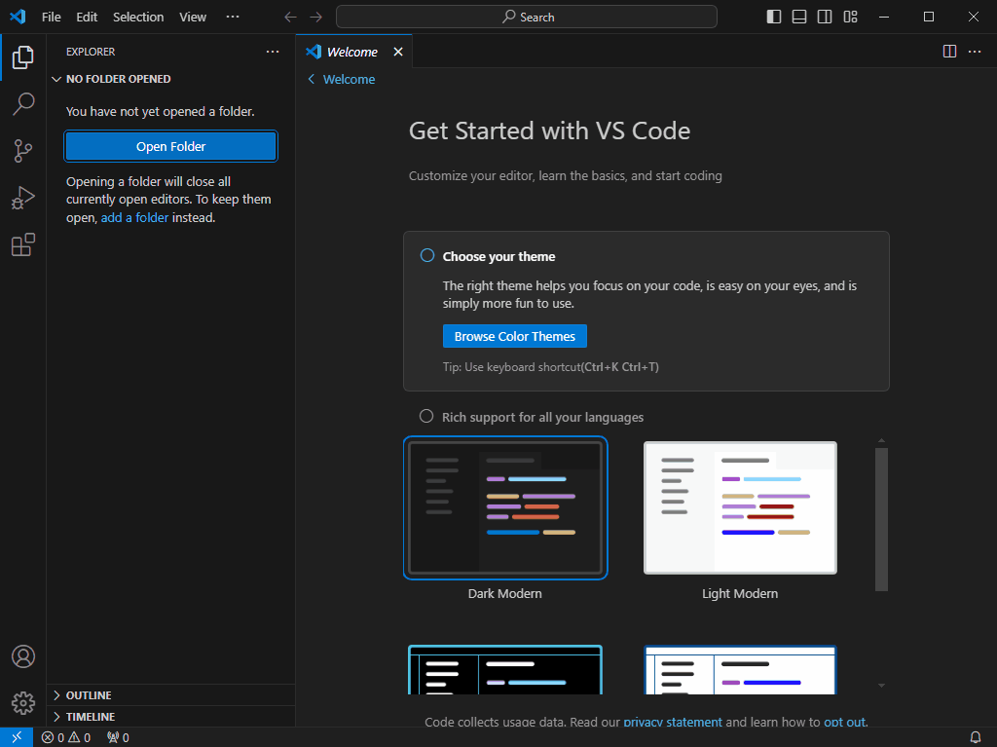Click the VS Code logo in title bar
The width and height of the screenshot is (997, 747).
(18, 17)
